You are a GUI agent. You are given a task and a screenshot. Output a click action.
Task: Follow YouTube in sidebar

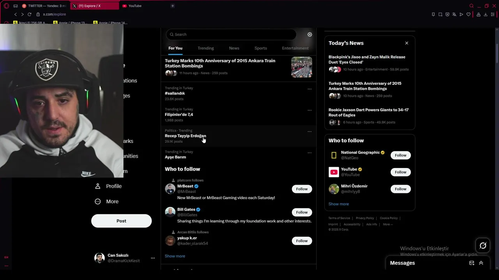400,172
